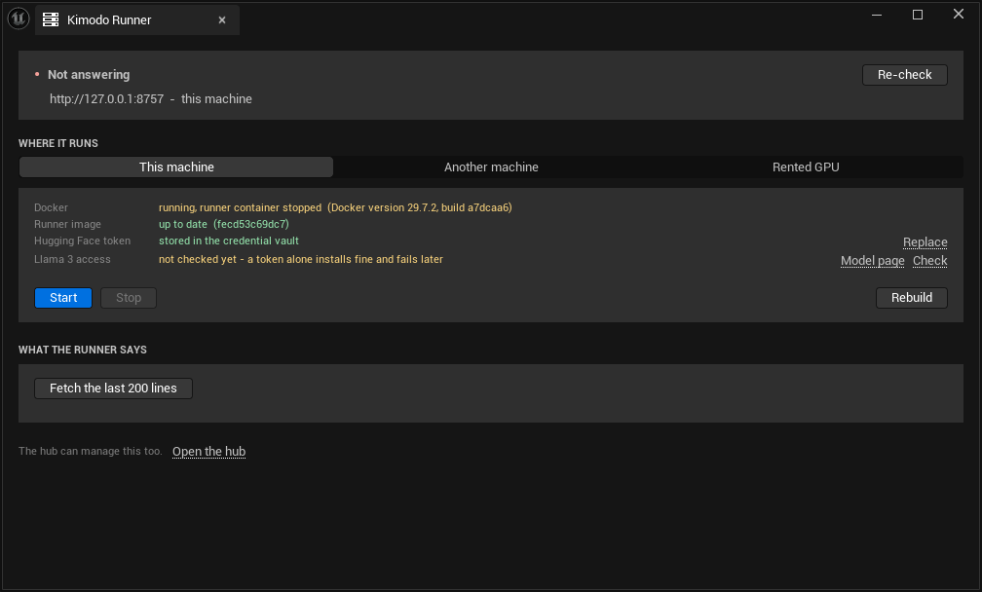The width and height of the screenshot is (982, 592).
Task: Maximize the Kimodo Runner window
Action: tap(918, 15)
